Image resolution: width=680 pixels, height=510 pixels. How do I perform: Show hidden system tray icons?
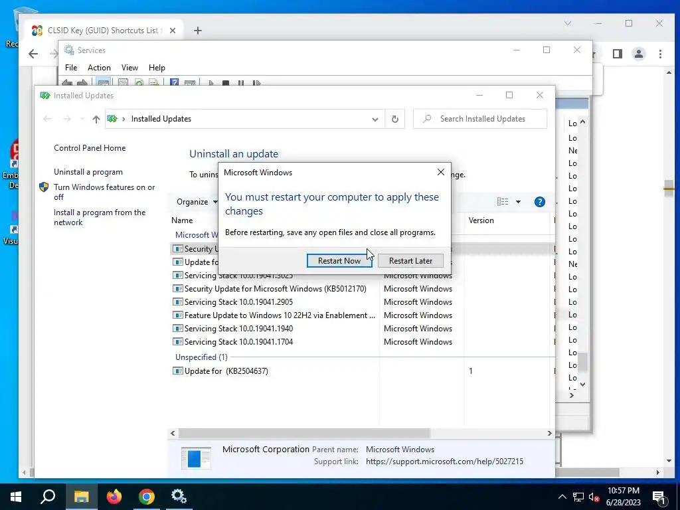(562, 497)
